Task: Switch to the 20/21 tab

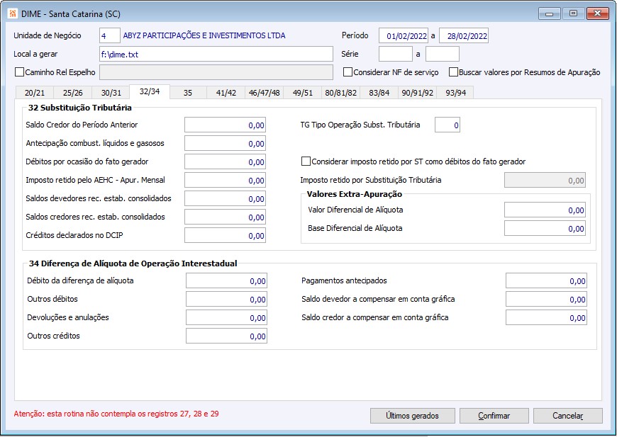Action: (x=35, y=93)
